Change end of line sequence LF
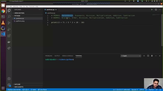 click(146, 90)
